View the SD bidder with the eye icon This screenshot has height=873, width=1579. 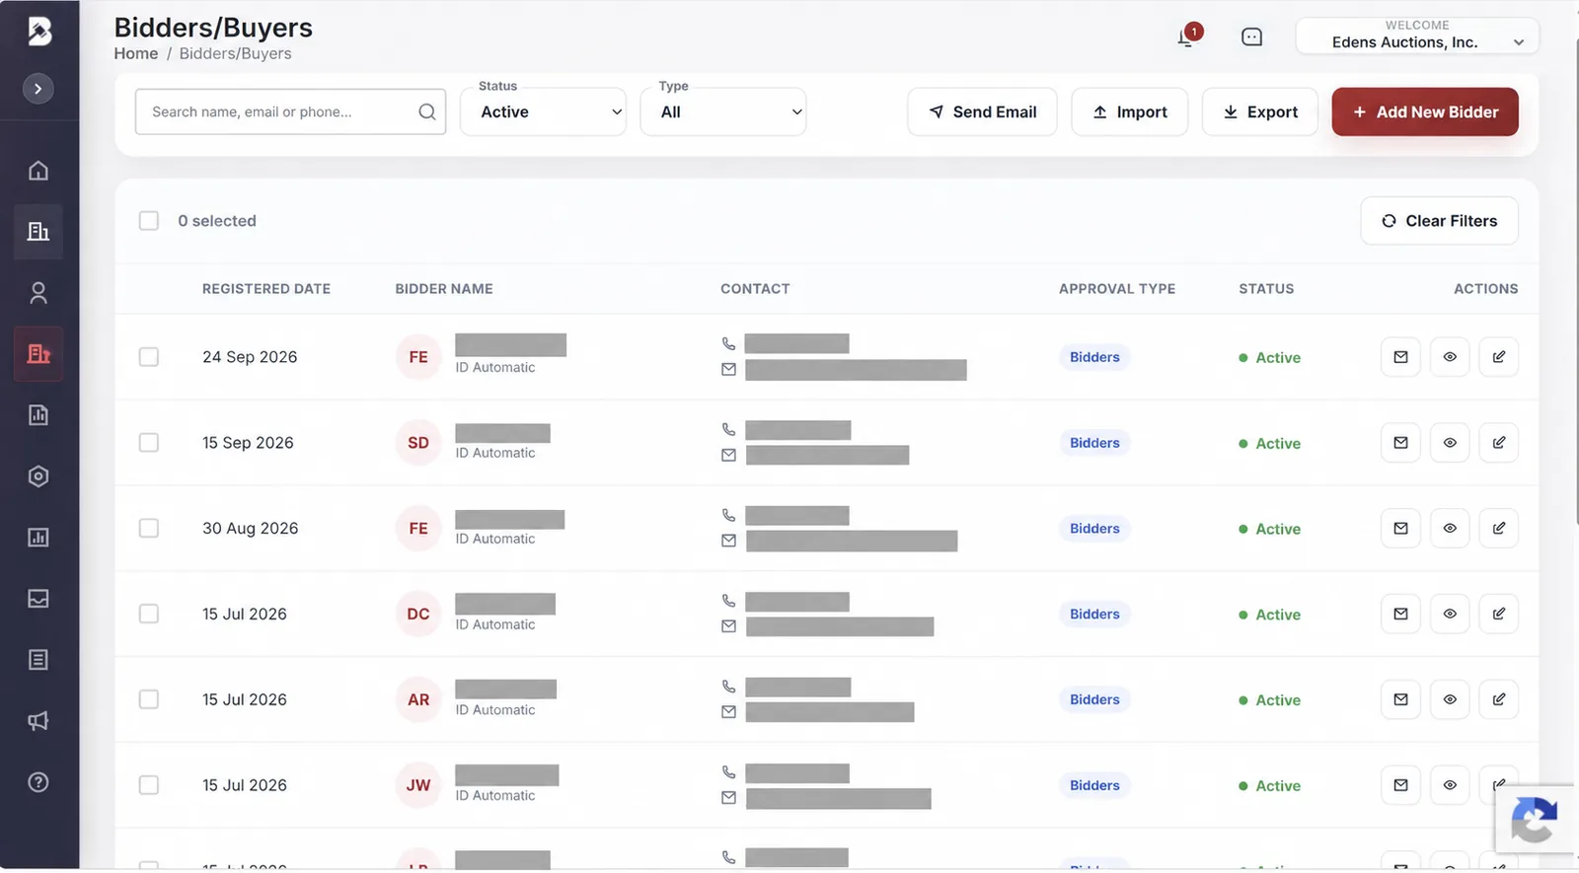pos(1450,443)
